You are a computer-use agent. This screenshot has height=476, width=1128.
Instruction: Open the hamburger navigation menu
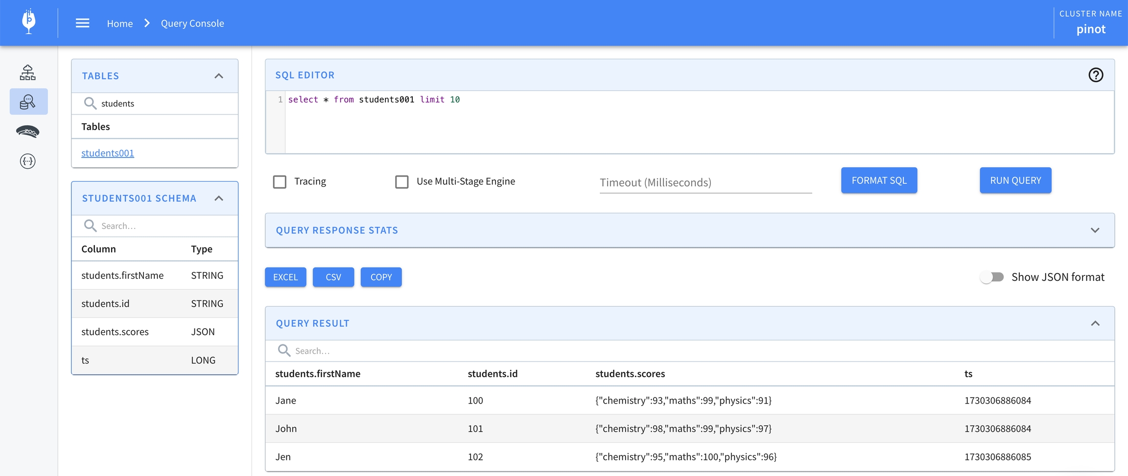coord(82,23)
